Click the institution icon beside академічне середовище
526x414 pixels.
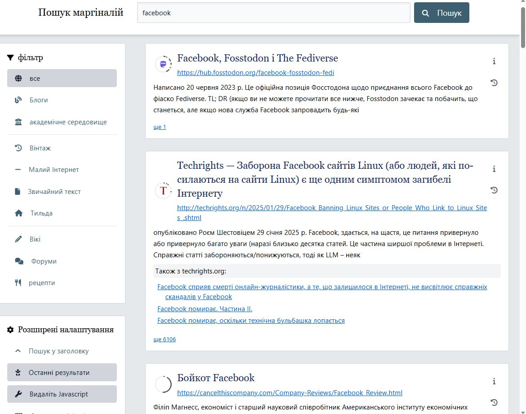click(x=18, y=122)
